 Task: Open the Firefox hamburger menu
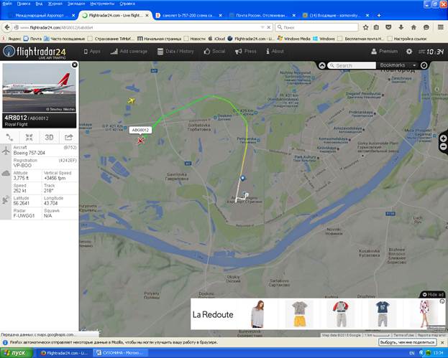point(440,27)
